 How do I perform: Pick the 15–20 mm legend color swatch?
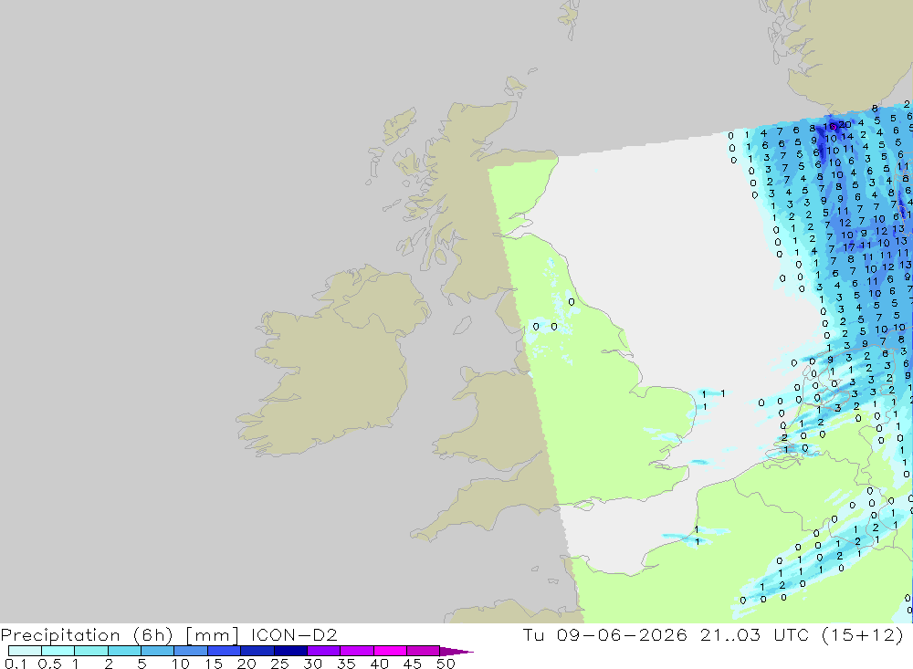(x=225, y=651)
